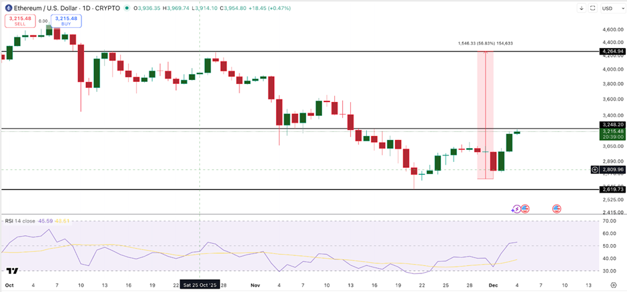627x292 pixels.
Task: Click the 70.00 RSI axis label
Action: [x=610, y=221]
